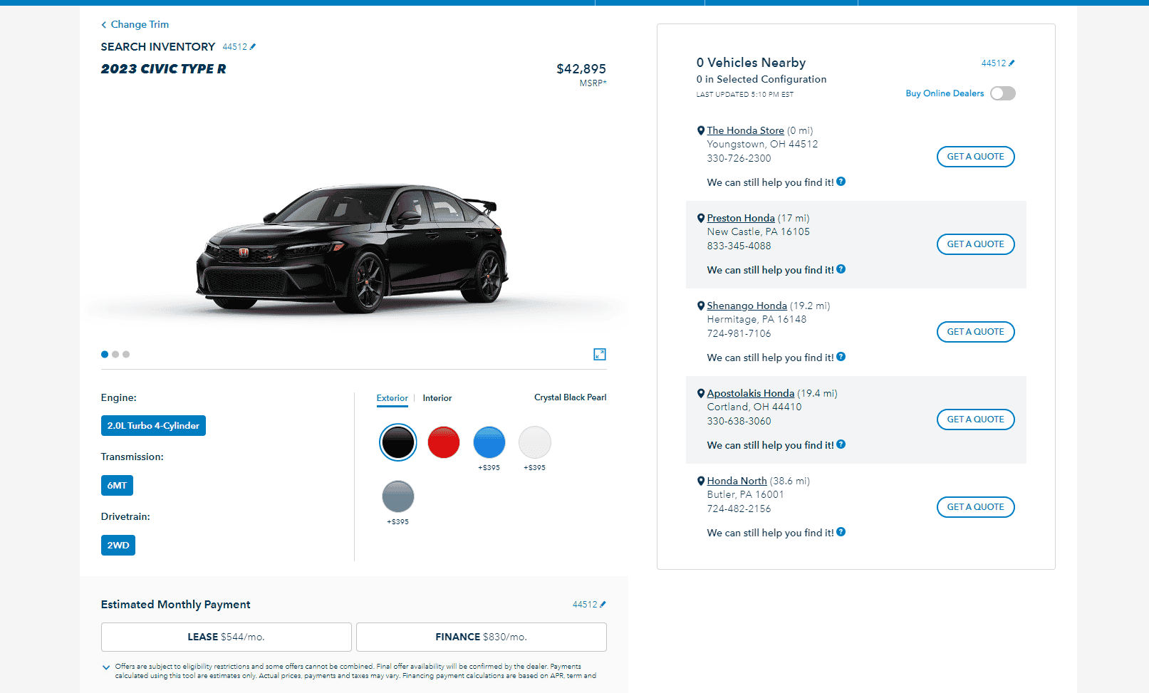The image size is (1149, 693).
Task: Select the red exterior color swatch
Action: tap(443, 442)
